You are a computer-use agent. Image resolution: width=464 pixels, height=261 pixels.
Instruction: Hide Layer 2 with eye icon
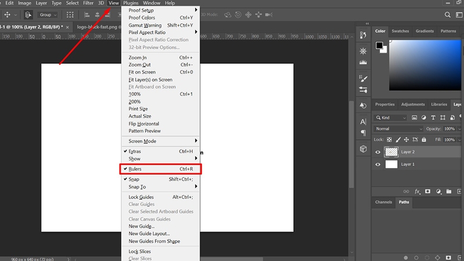[378, 152]
